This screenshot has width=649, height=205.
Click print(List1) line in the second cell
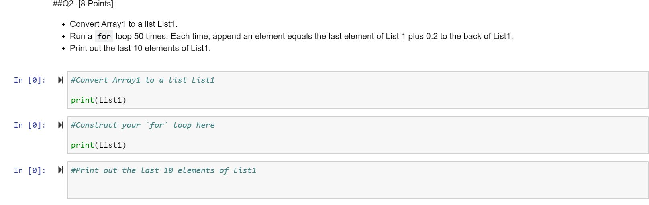98,145
